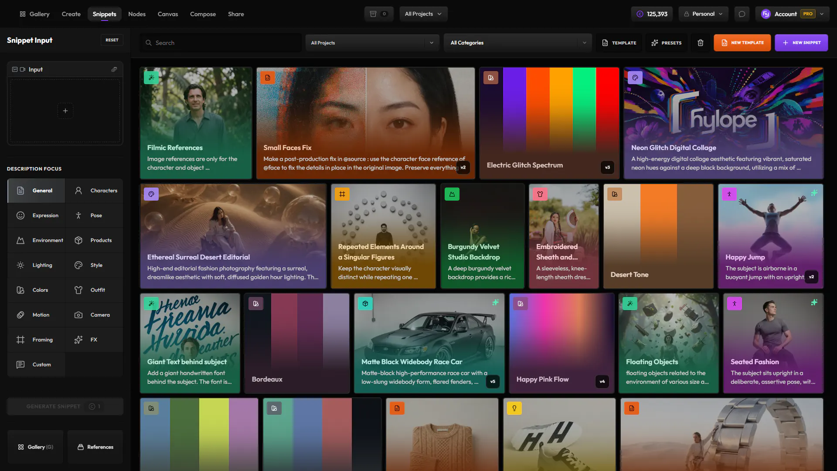
Task: Open the Personal workspace dropdown
Action: tap(703, 14)
